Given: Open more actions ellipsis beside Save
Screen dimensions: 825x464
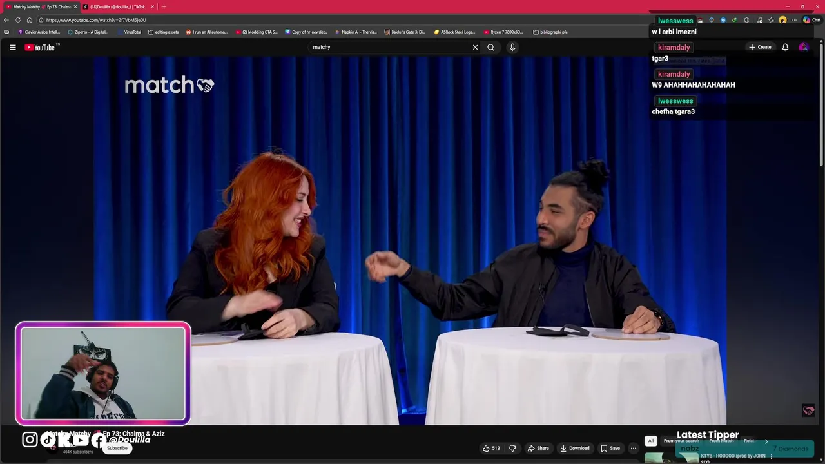Looking at the screenshot, I should [x=634, y=448].
